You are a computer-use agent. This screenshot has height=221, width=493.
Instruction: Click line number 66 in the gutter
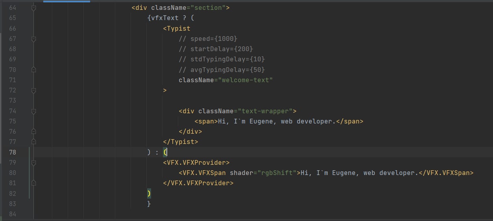coord(12,28)
